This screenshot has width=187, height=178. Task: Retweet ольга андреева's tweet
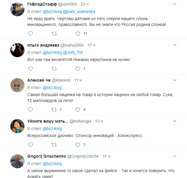click(54, 69)
